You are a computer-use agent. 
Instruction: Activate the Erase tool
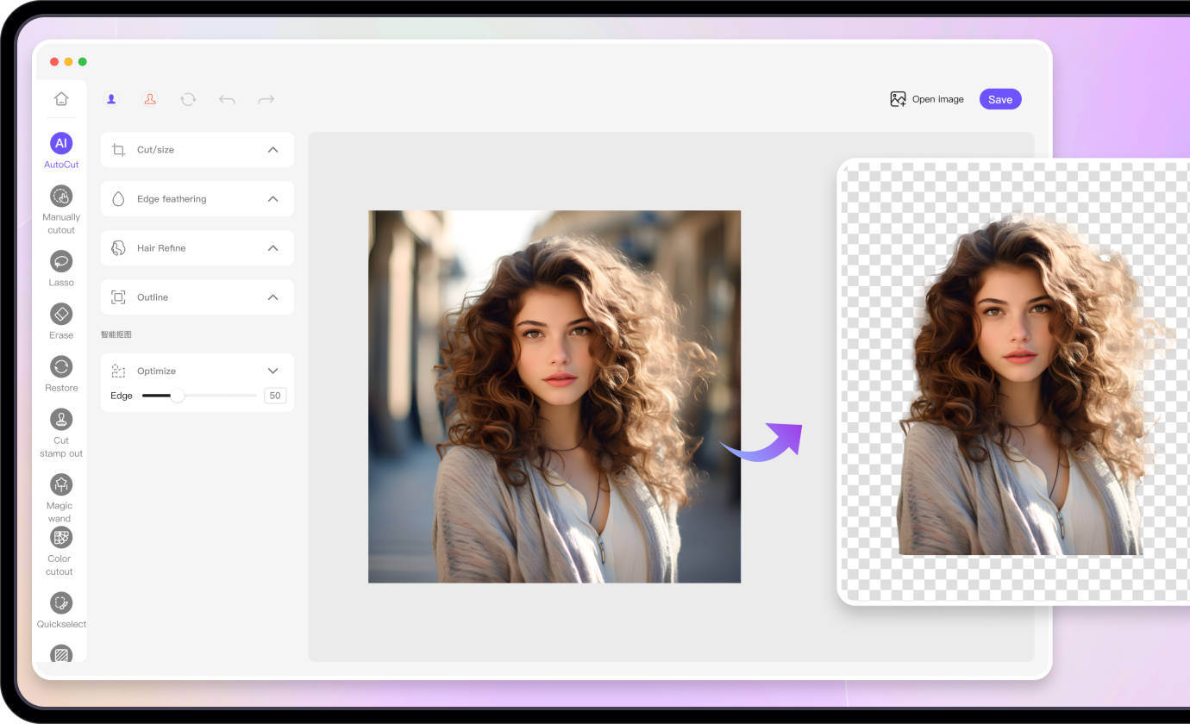(x=61, y=314)
